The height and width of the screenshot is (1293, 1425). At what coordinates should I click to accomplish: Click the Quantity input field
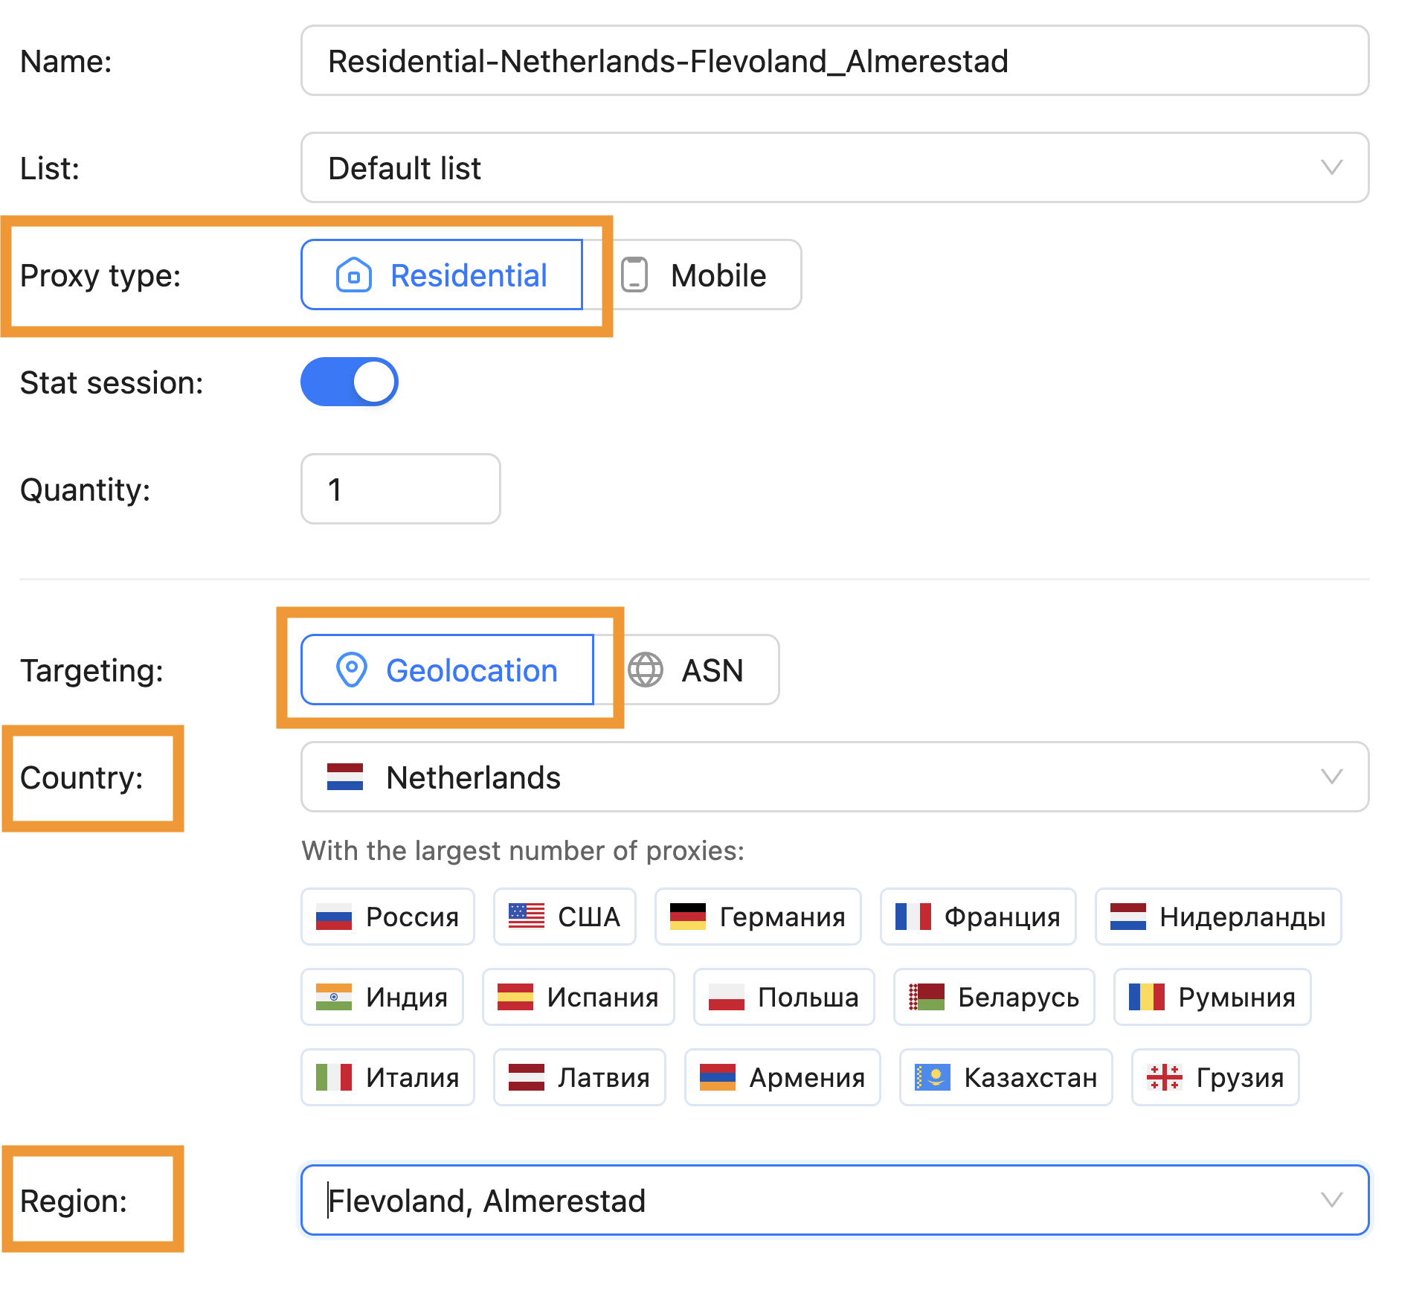(x=400, y=490)
